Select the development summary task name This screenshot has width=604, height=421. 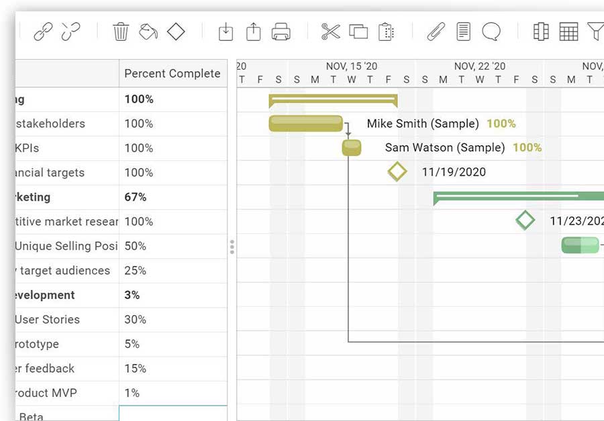(x=45, y=295)
